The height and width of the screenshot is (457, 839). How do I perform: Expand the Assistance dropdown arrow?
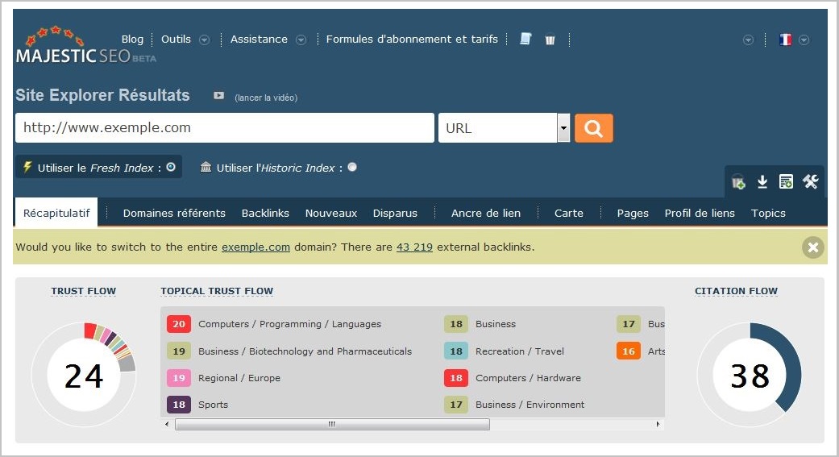pyautogui.click(x=301, y=39)
